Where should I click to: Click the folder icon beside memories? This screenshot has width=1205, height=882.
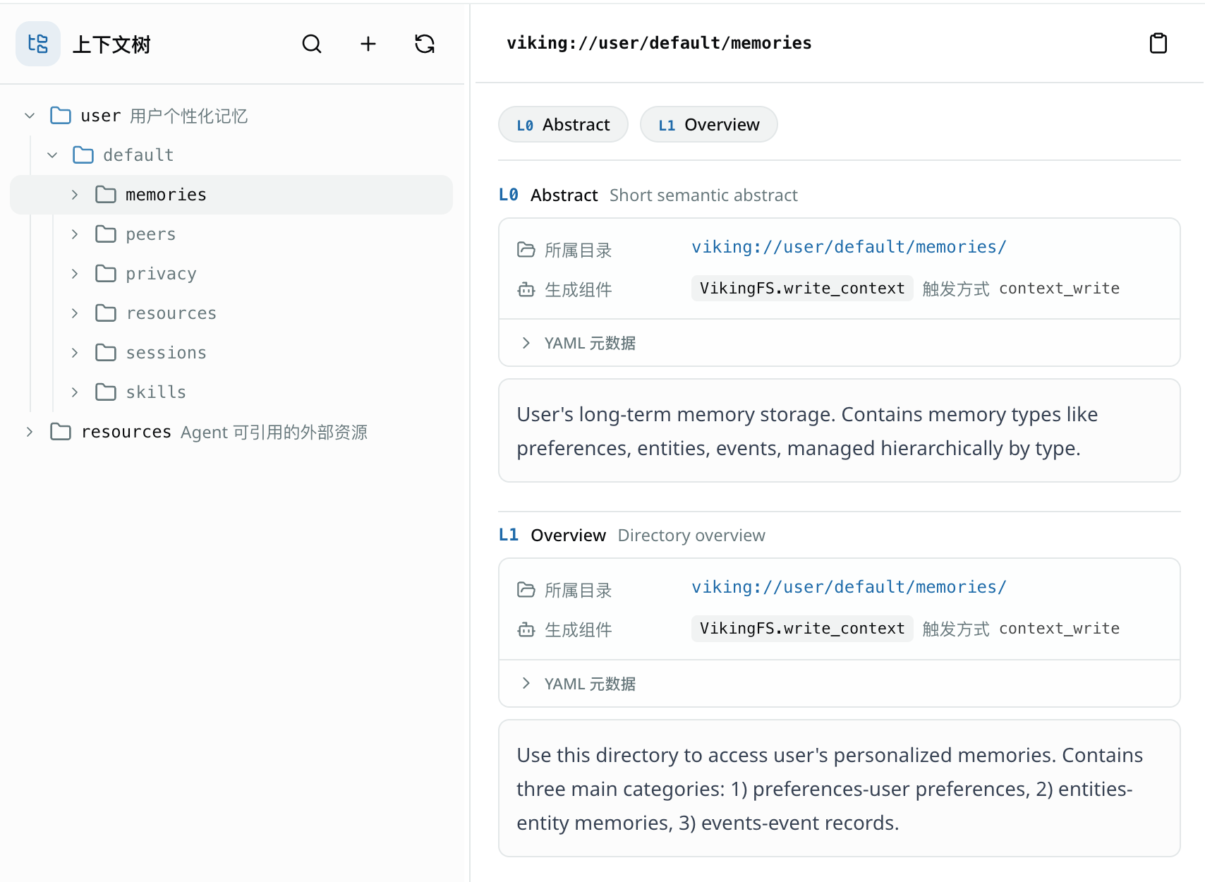106,195
